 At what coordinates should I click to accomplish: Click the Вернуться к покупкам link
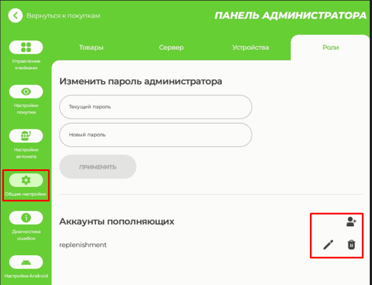tap(63, 15)
